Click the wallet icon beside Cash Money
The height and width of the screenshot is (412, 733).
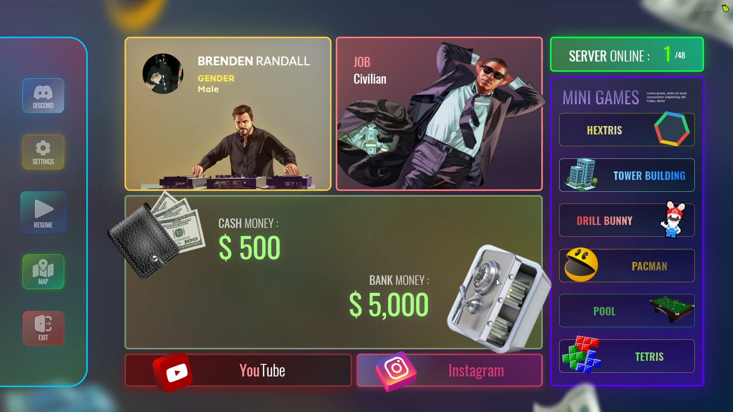[x=157, y=236]
